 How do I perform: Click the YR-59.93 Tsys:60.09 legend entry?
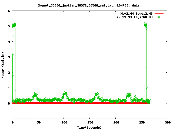(x=135, y=17)
